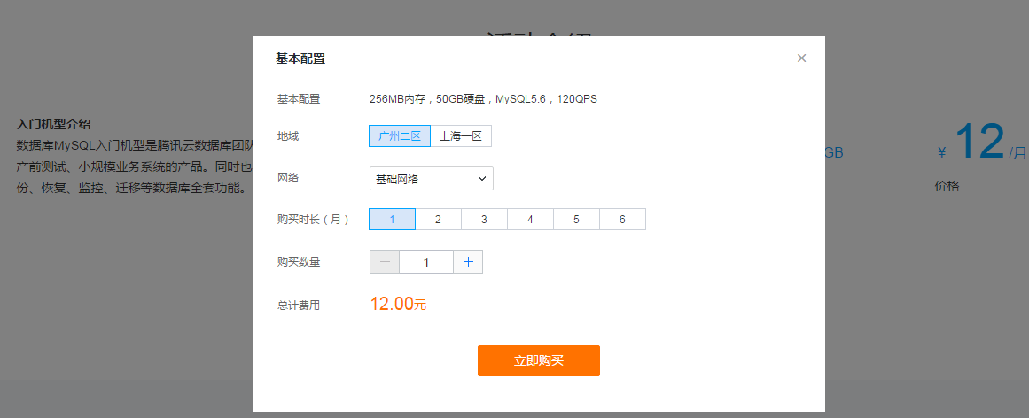
Task: Open the 基础网络 network dropdown
Action: (x=431, y=179)
